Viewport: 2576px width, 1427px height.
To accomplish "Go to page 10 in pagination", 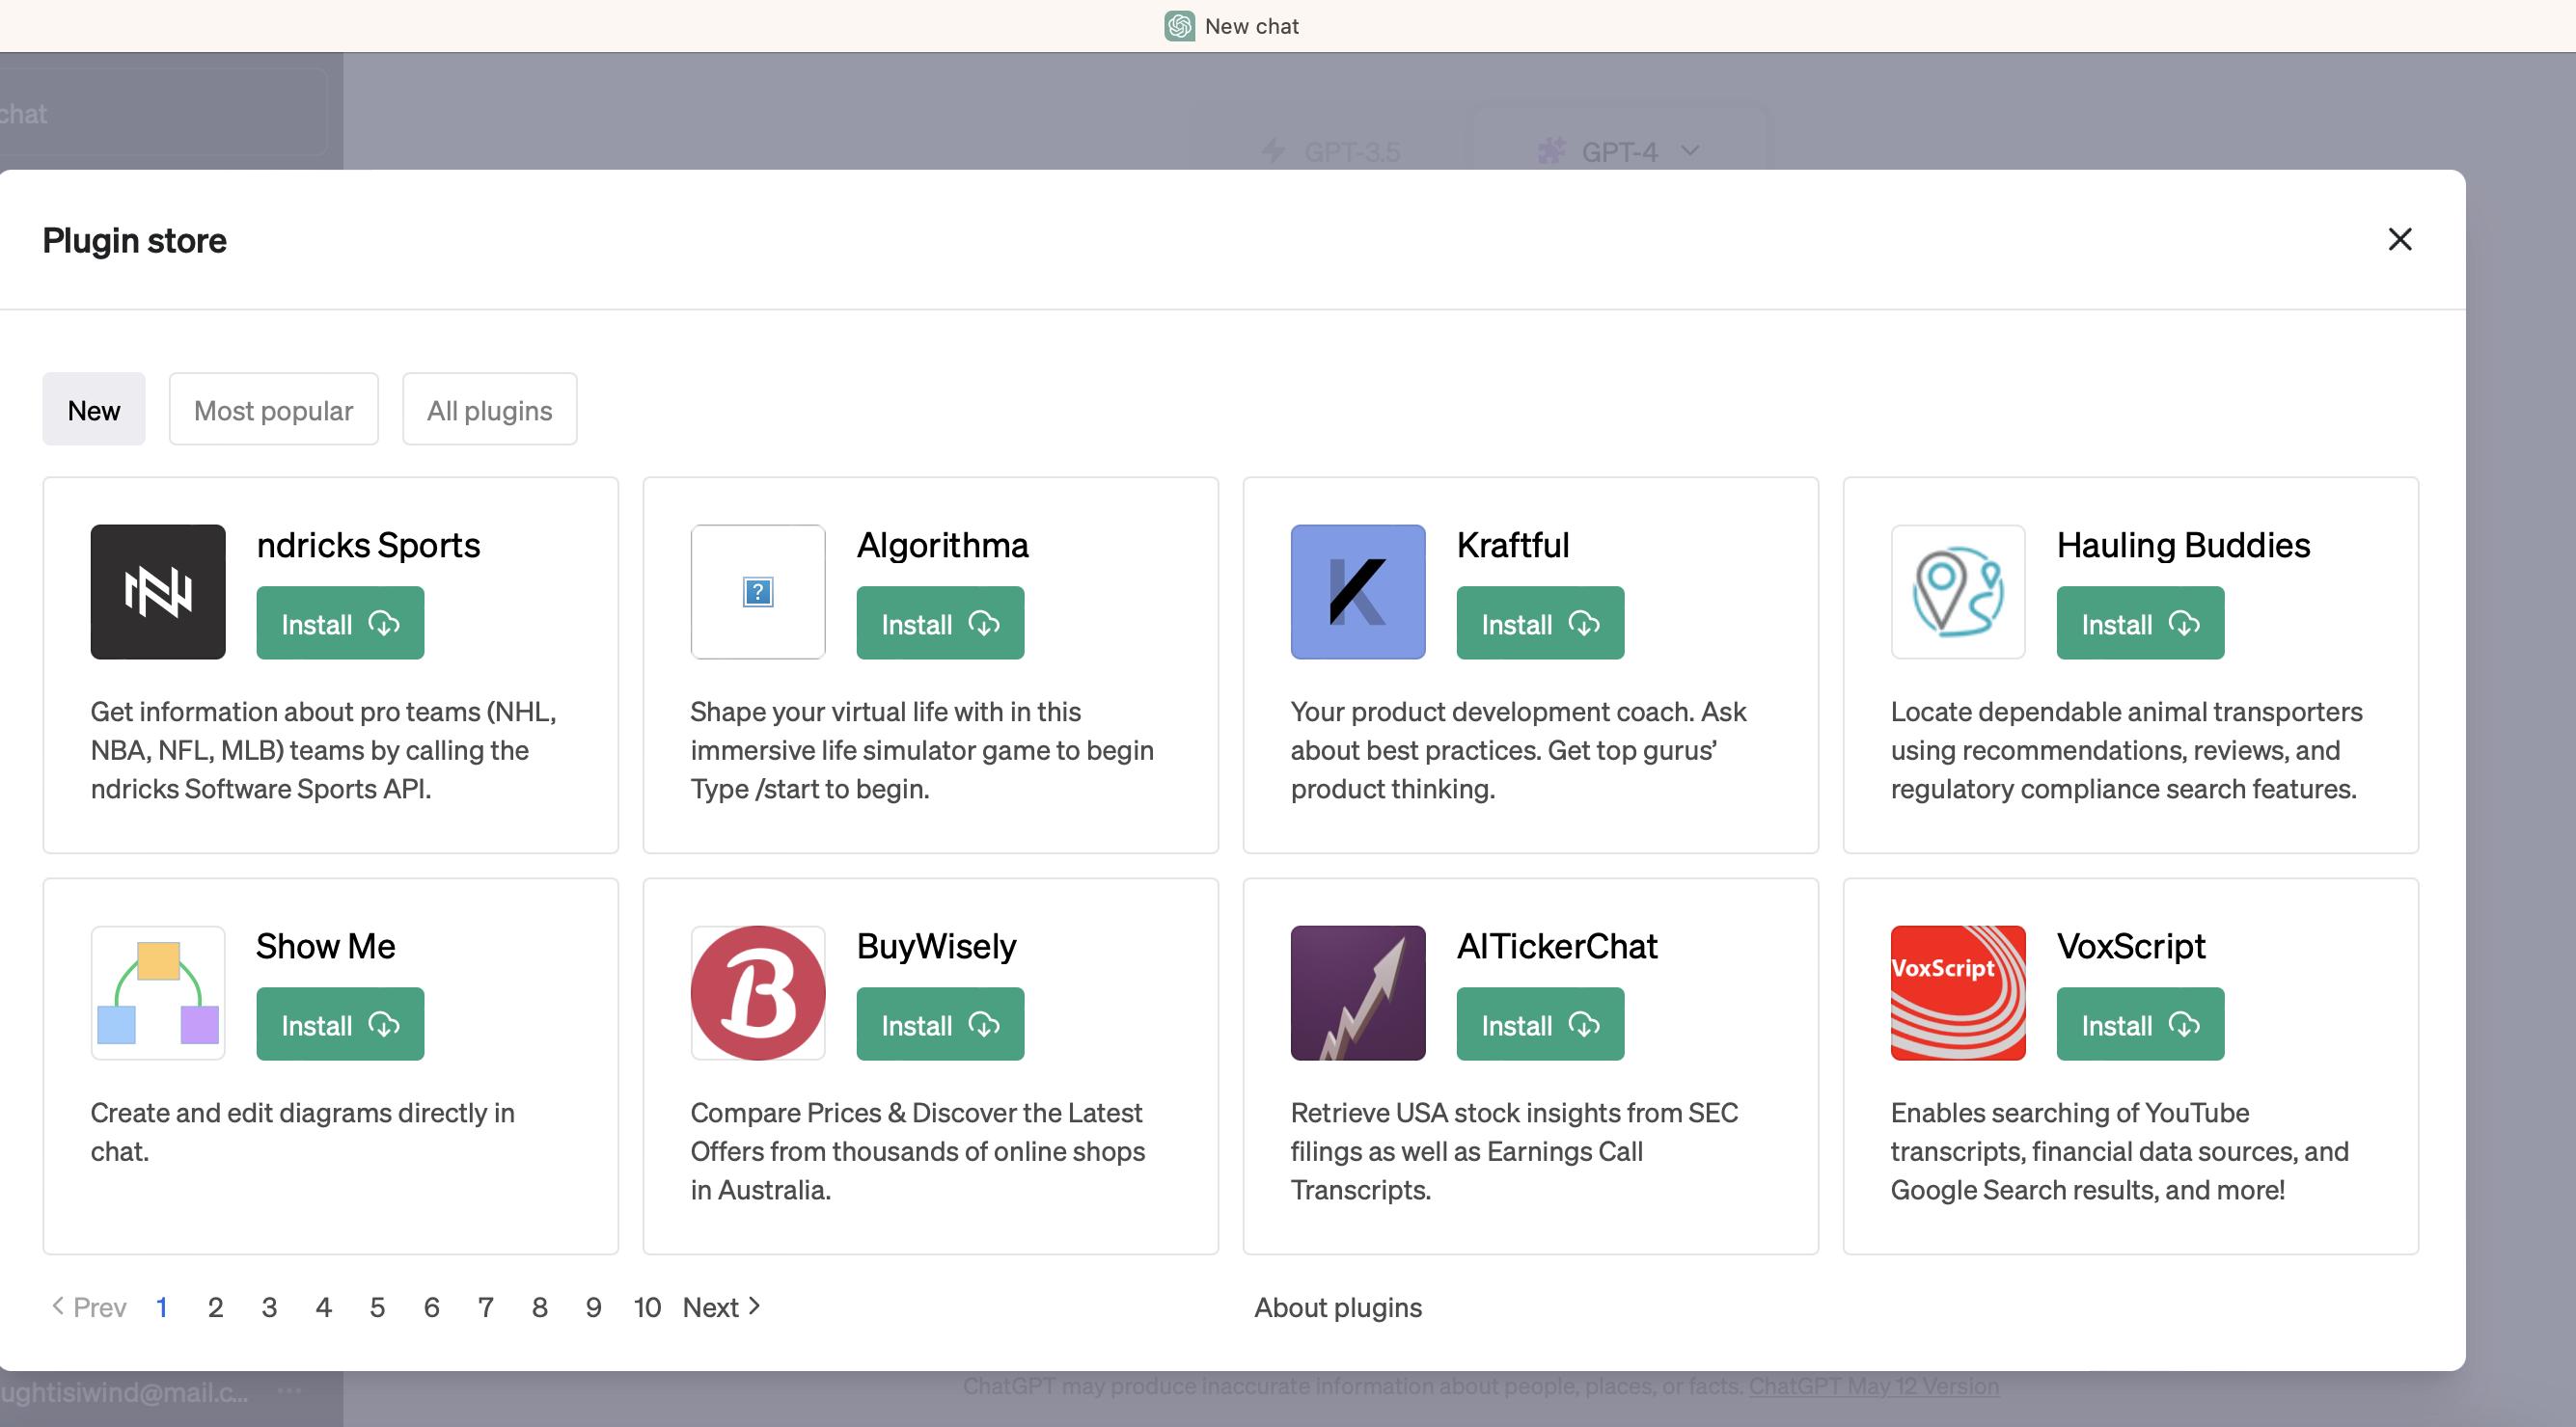I will pyautogui.click(x=647, y=1307).
